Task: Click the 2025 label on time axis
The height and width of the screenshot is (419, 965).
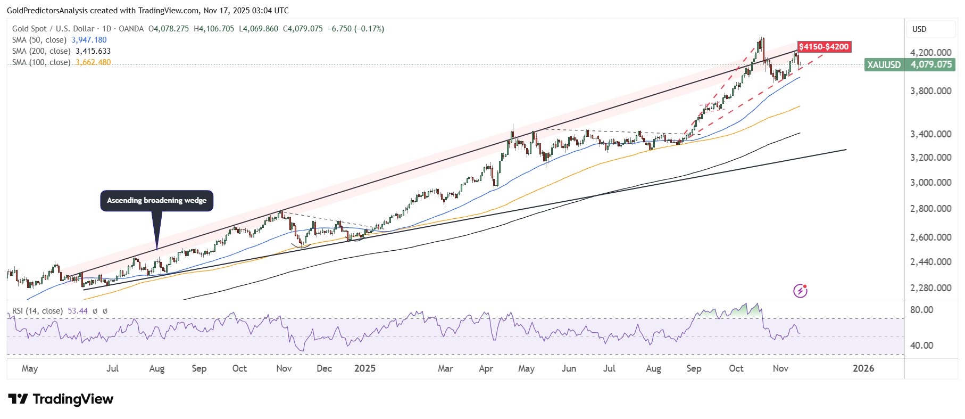Action: coord(365,368)
